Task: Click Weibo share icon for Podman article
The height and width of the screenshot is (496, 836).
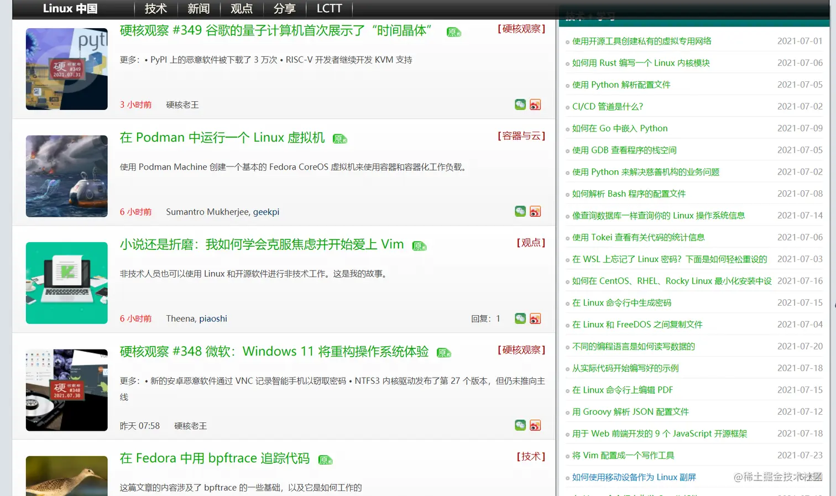Action: point(535,211)
